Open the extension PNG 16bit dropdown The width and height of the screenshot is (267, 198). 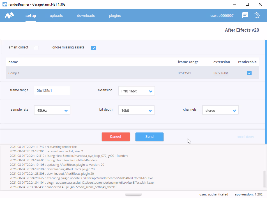137,91
